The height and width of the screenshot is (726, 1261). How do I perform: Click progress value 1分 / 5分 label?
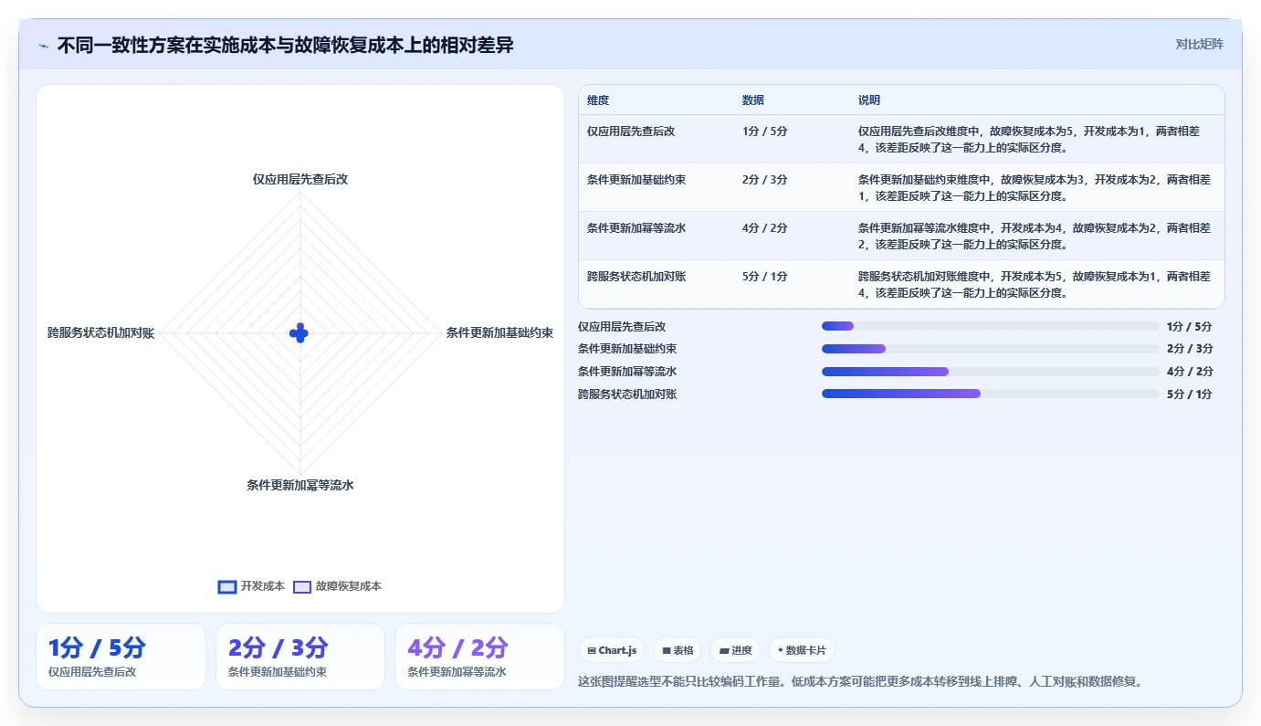(x=1189, y=326)
